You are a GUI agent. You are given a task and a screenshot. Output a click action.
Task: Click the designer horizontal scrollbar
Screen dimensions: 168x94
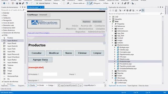pyautogui.click(x=50, y=83)
